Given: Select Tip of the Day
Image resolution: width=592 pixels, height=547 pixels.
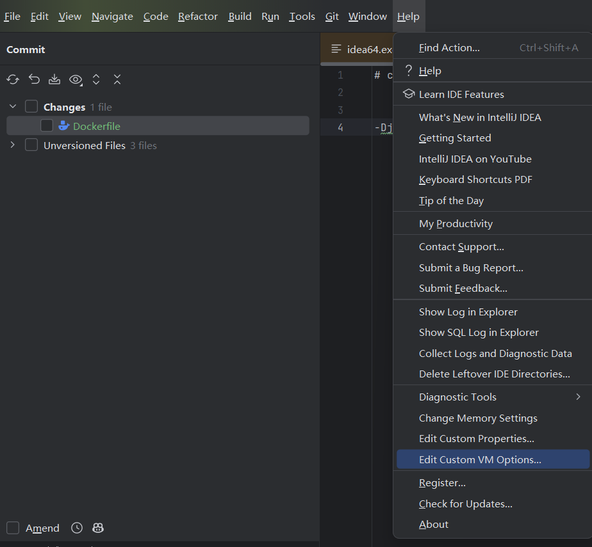Looking at the screenshot, I should click(493, 200).
